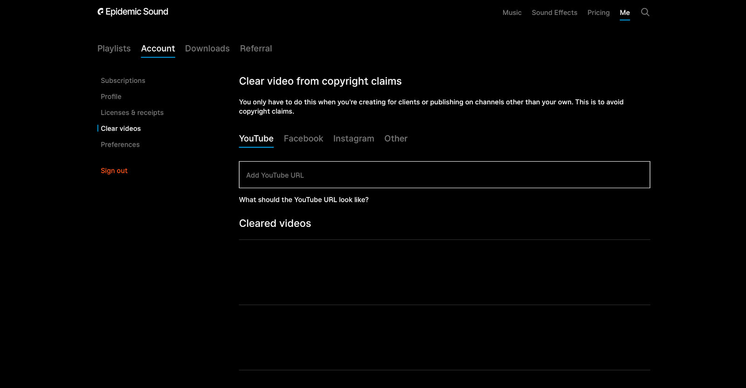Switch to the Playlists tab
This screenshot has width=746, height=388.
(x=114, y=48)
